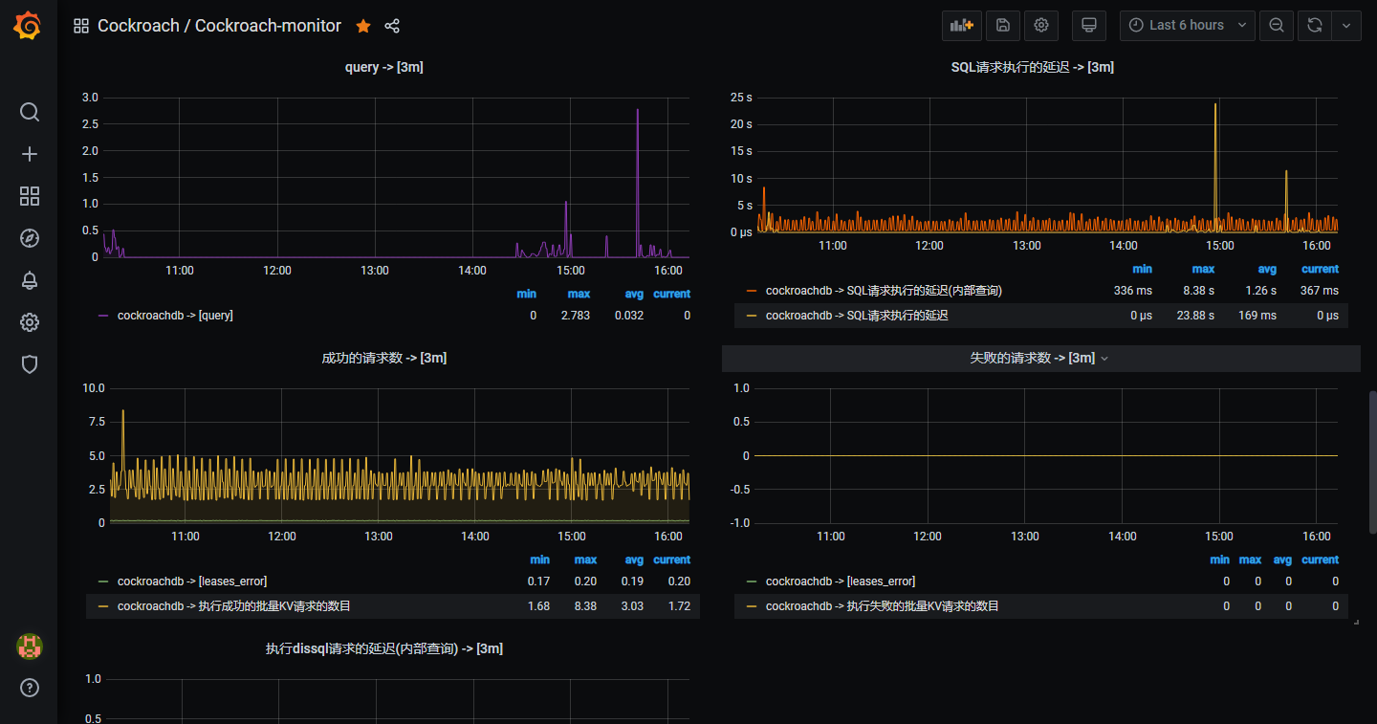Select the 336 ms min latency value
The height and width of the screenshot is (724, 1377).
click(x=1133, y=291)
